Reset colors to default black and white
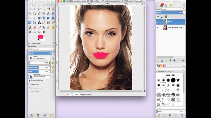Screen dimensions: 211x118 (38, 40)
